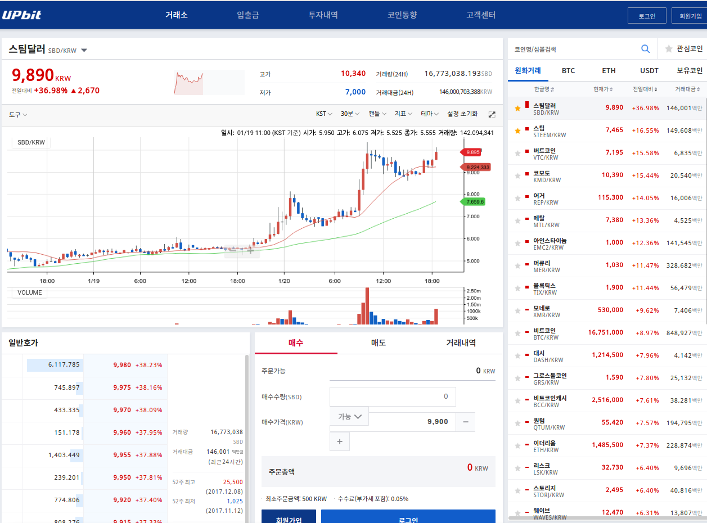The image size is (707, 523).
Task: Open the 가능 available amount dropdown
Action: pyautogui.click(x=349, y=417)
